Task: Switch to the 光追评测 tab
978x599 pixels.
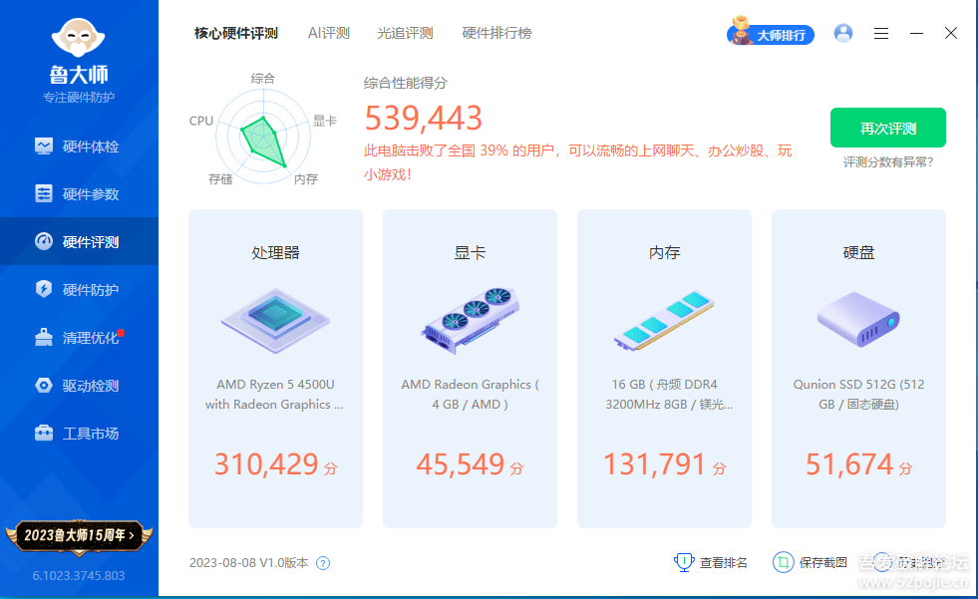Action: [x=405, y=33]
